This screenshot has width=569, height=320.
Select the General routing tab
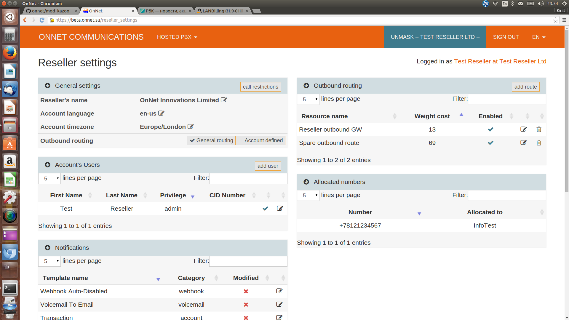pos(211,140)
